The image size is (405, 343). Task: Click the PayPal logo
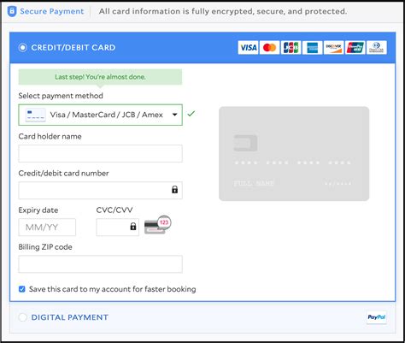(x=377, y=317)
